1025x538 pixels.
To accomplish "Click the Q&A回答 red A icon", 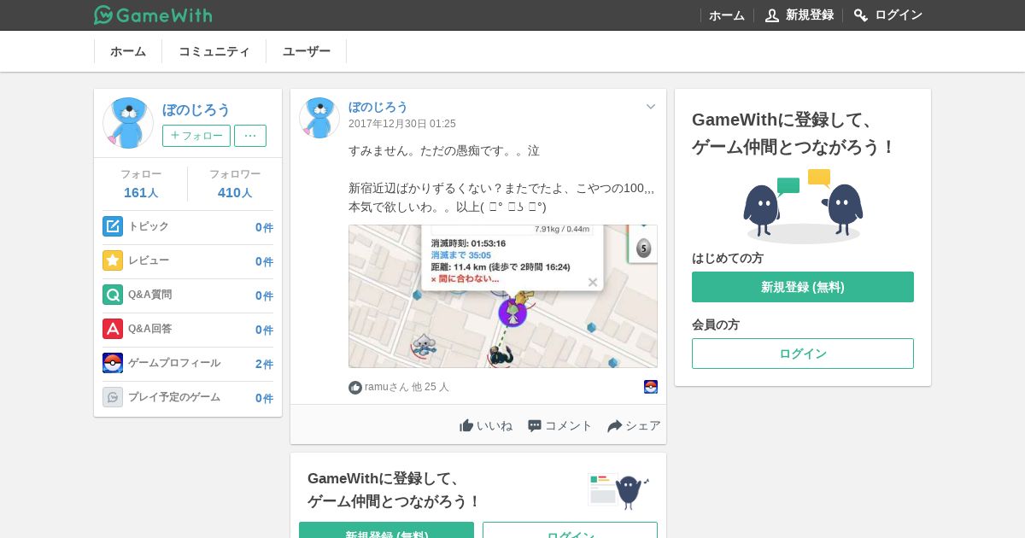I will point(113,329).
